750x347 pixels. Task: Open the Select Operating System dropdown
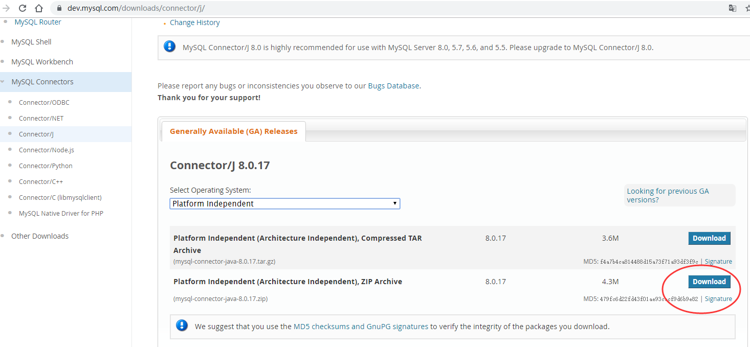coord(285,203)
